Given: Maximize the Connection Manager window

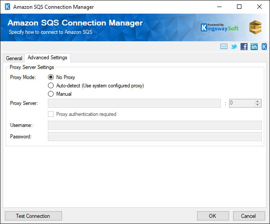Looking at the screenshot, I should (239, 7).
